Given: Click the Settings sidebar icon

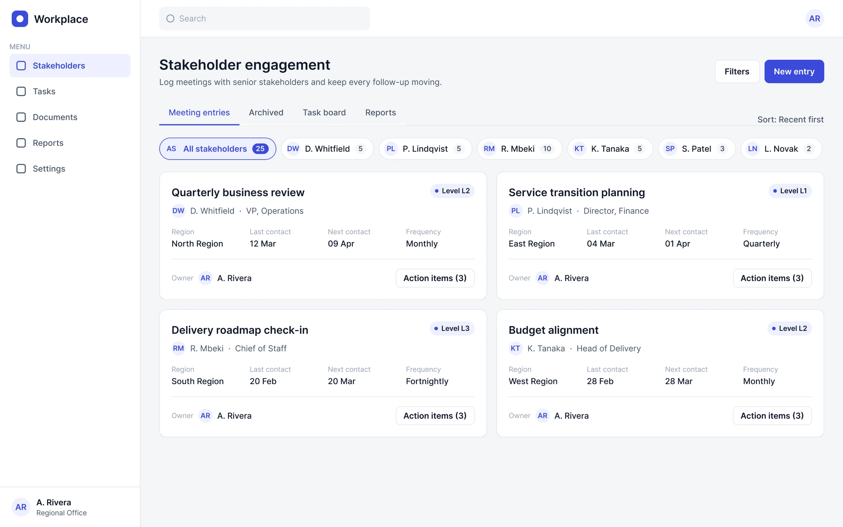Looking at the screenshot, I should (x=21, y=169).
